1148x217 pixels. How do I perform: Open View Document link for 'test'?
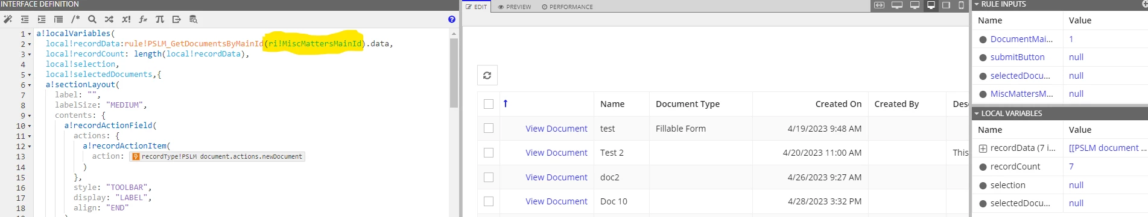[556, 129]
